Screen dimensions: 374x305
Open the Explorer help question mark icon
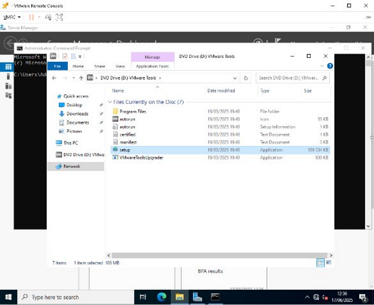(x=330, y=66)
